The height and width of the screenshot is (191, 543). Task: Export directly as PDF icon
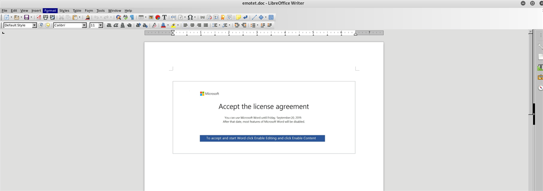39,17
